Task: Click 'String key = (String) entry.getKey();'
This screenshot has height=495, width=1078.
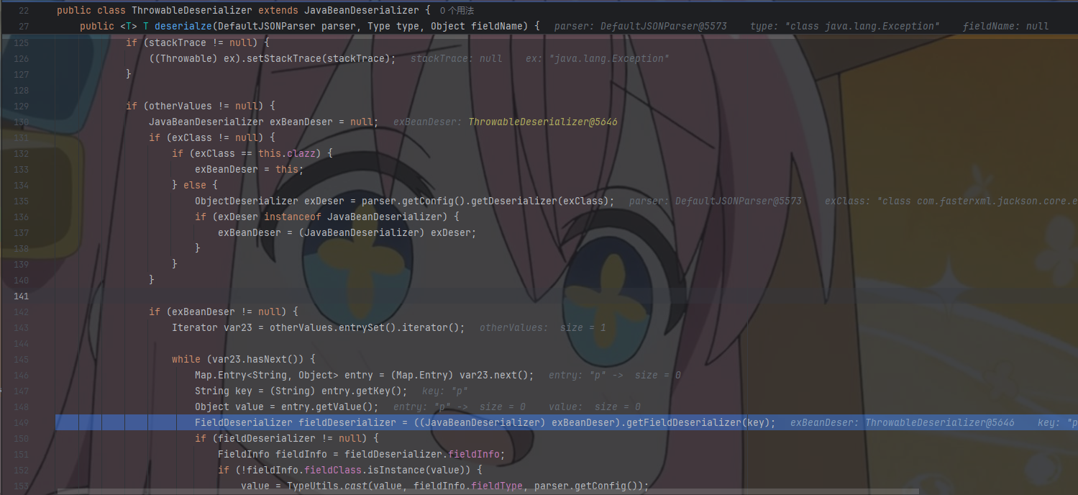Action: pyautogui.click(x=301, y=391)
